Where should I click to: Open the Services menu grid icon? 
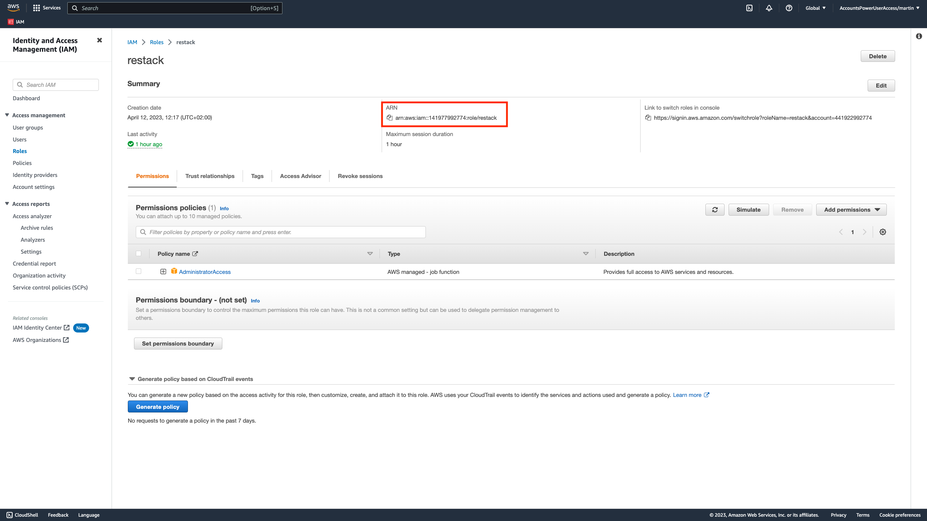[x=36, y=8]
